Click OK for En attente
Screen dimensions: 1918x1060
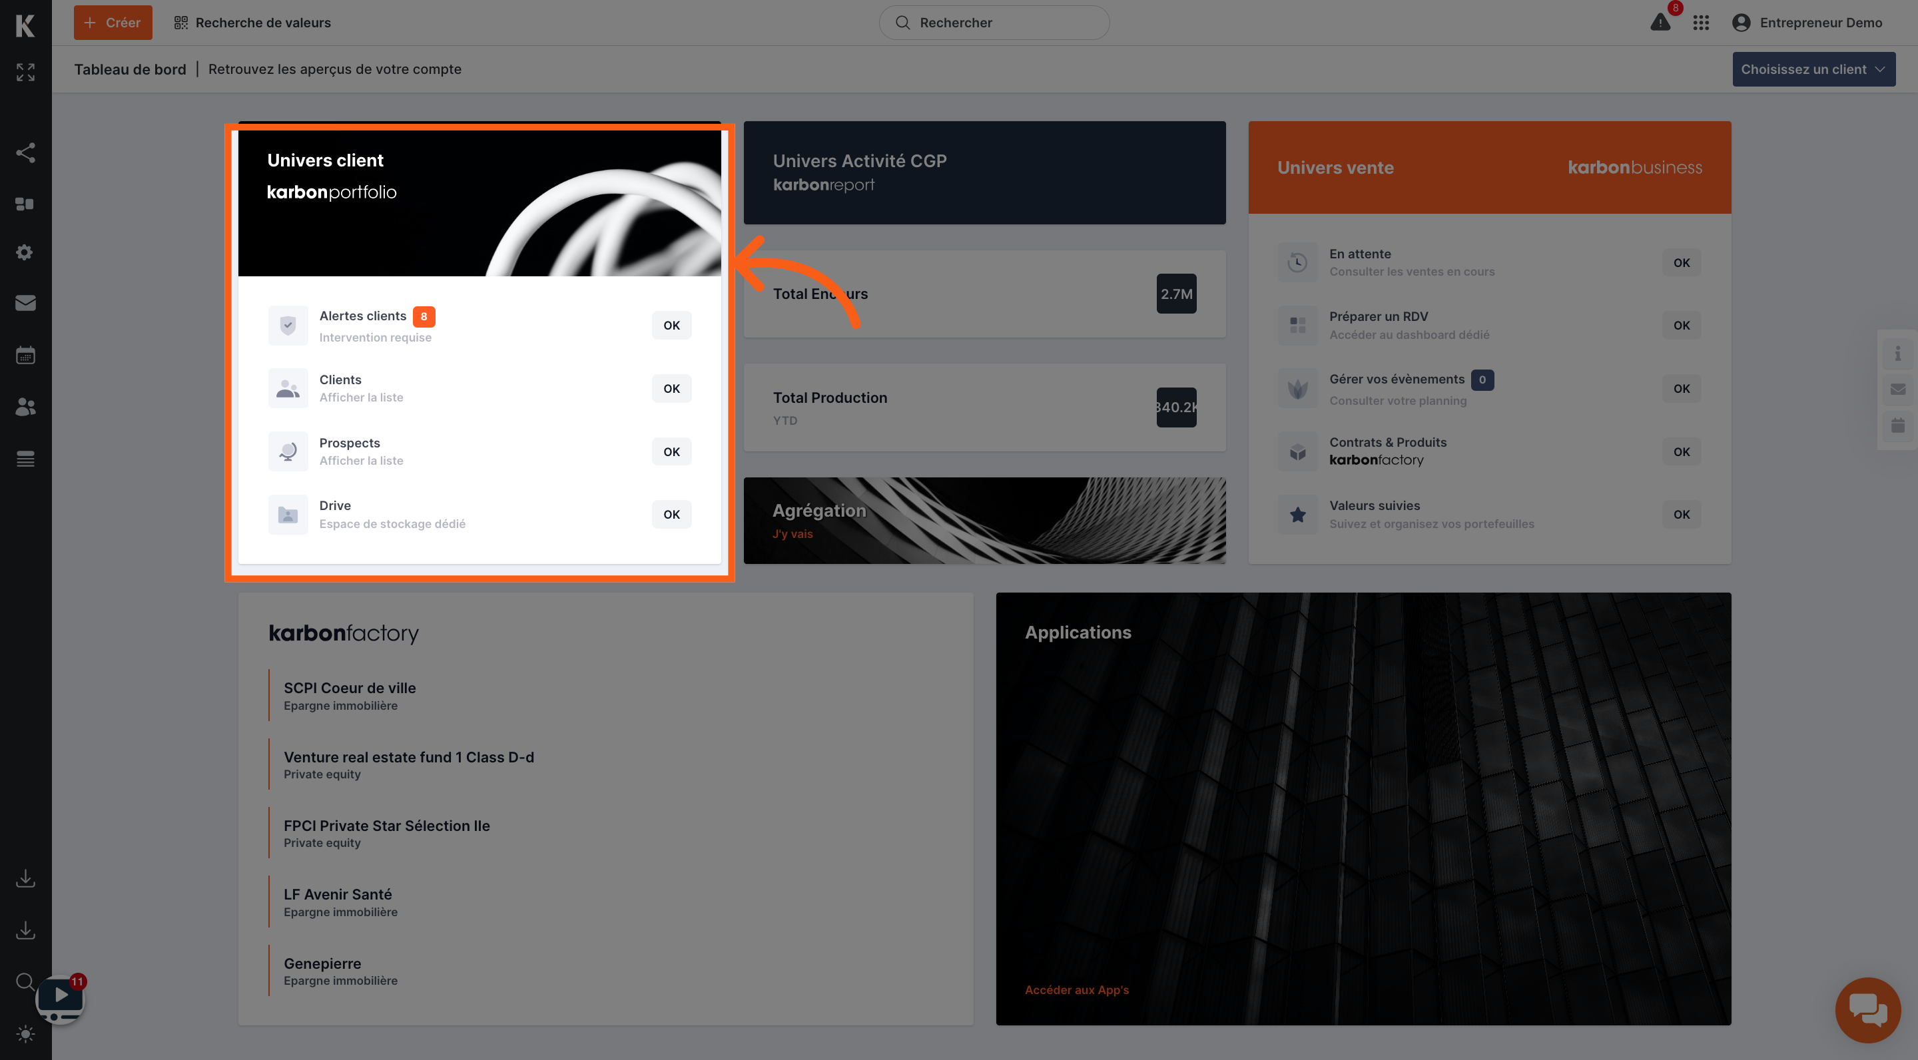[1681, 263]
